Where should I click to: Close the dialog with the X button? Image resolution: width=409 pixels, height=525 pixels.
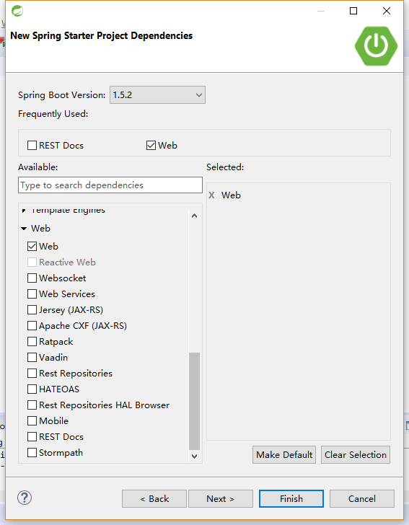tap(387, 11)
